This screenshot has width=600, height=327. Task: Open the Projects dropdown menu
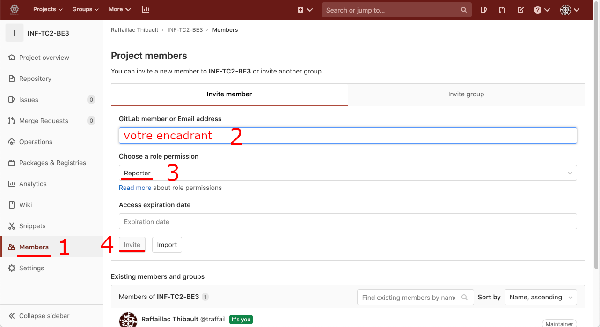[x=48, y=9]
